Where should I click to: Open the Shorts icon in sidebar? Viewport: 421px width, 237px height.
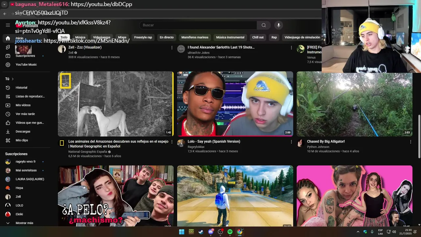coord(8,47)
